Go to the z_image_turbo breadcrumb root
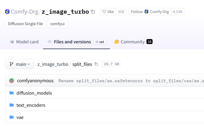 coord(53,64)
